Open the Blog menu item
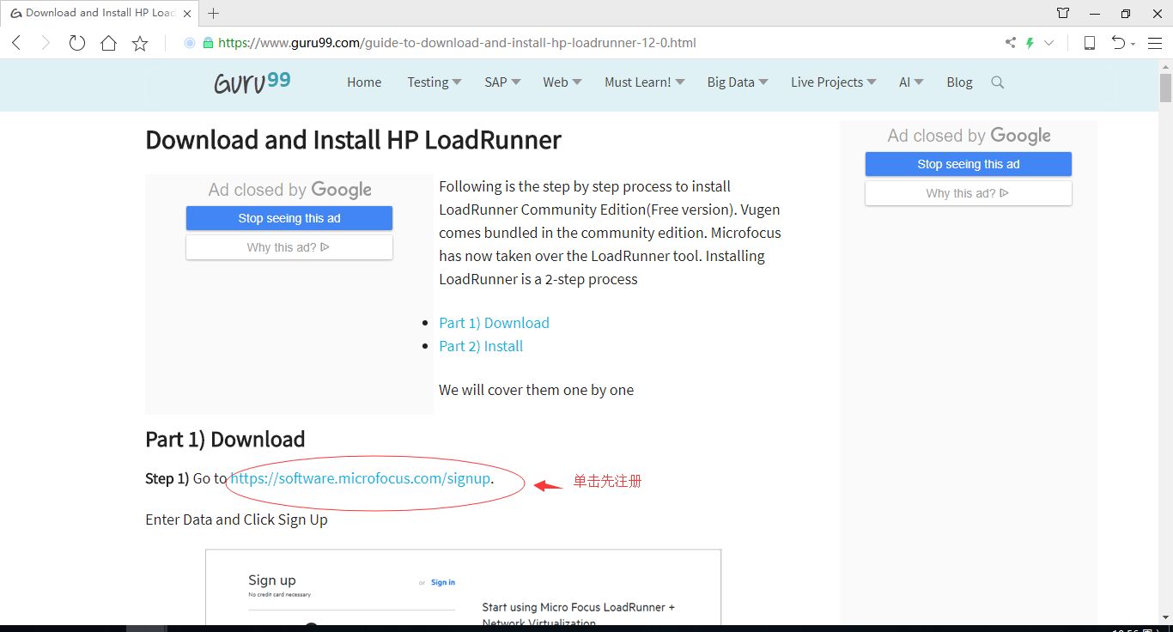Image resolution: width=1173 pixels, height=632 pixels. pos(959,82)
